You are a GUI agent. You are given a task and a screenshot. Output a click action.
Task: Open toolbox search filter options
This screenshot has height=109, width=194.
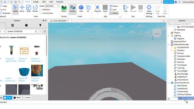tap(45, 31)
